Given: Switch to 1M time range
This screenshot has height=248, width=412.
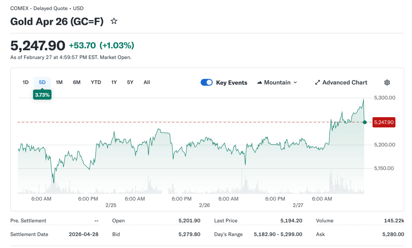Looking at the screenshot, I should click(x=59, y=82).
